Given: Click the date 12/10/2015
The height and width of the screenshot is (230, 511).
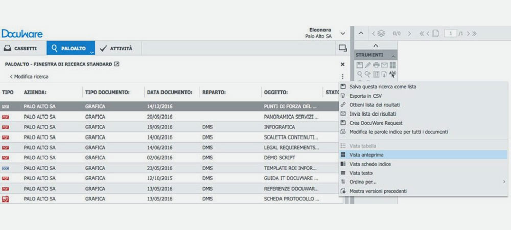Looking at the screenshot, I should [159, 178].
